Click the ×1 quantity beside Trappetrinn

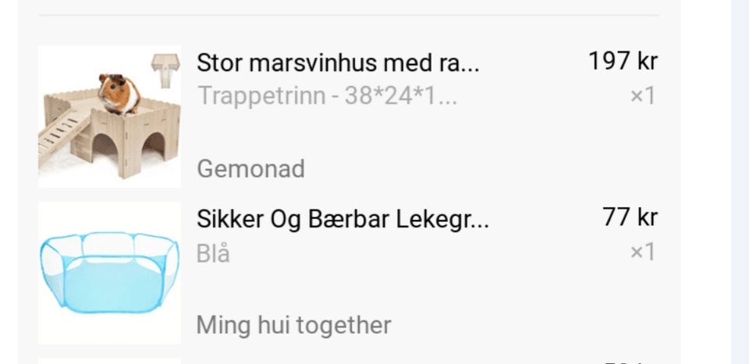[643, 97]
